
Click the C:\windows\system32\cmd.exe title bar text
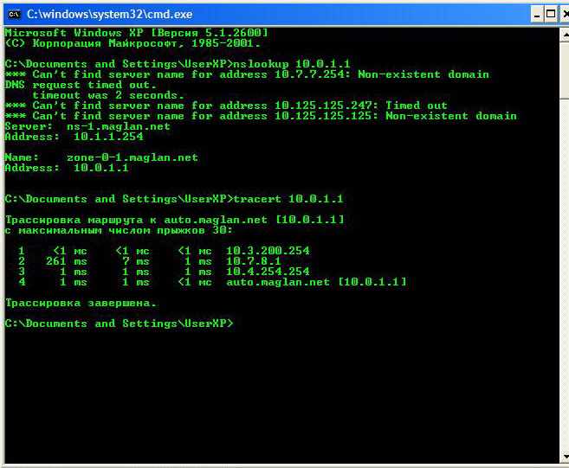[x=110, y=14]
